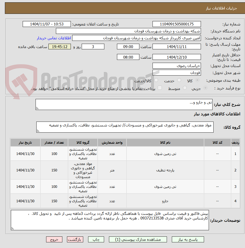Click the شرح کلی نیاز text area
245x248 pixels.
[124, 104]
